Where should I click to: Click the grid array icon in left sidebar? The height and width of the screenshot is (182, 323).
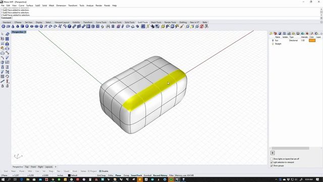[3, 76]
